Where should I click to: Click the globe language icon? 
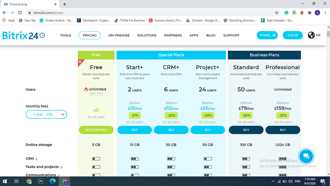click(x=311, y=35)
